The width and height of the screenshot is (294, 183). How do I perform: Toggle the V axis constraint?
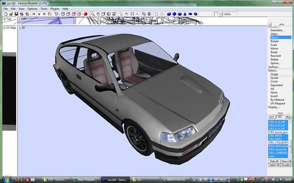[39, 14]
